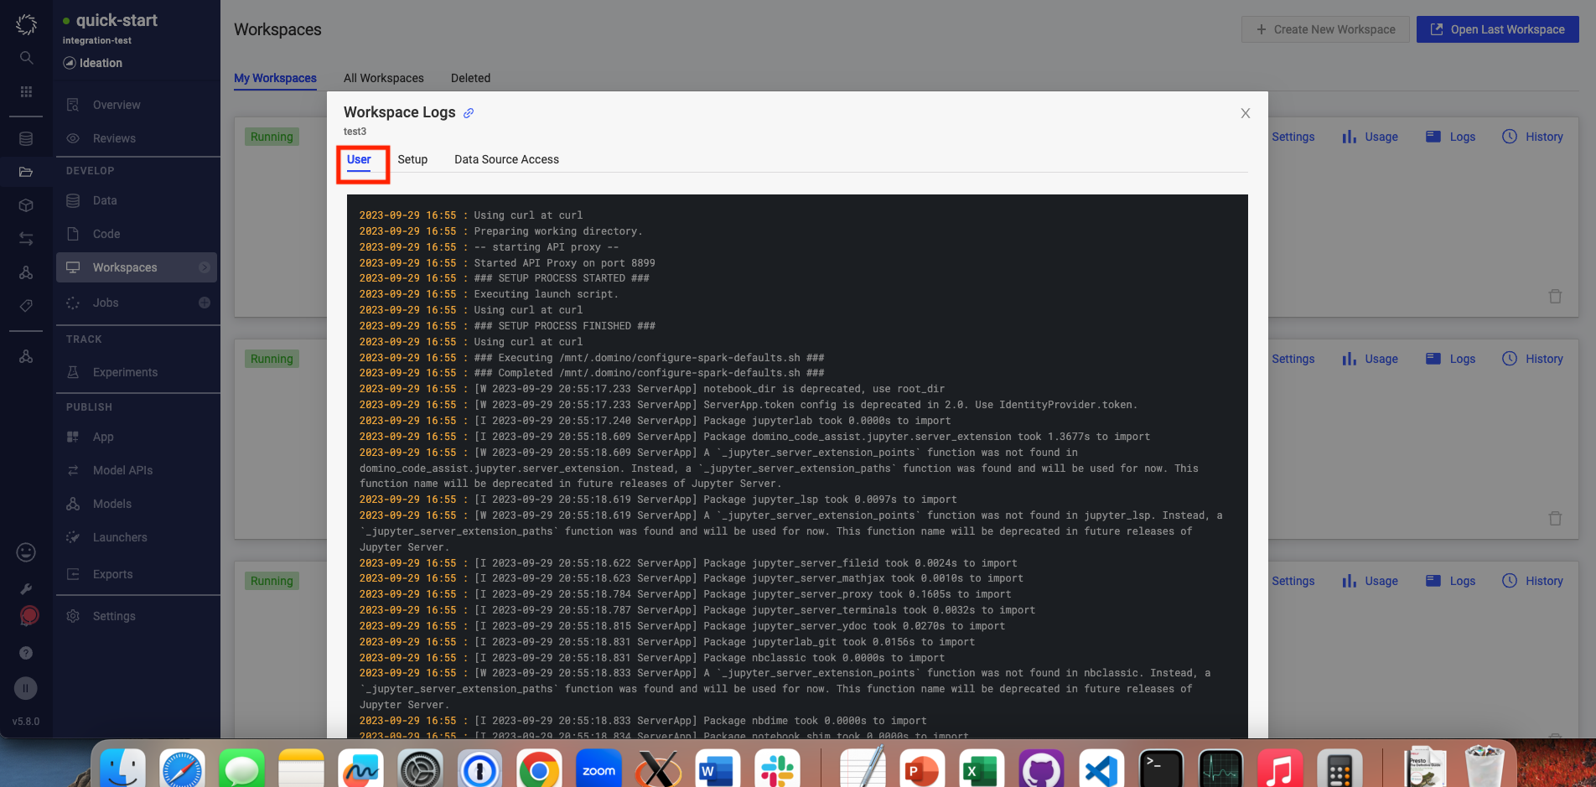Switch to All Workspaces tab
Image resolution: width=1596 pixels, height=787 pixels.
click(x=384, y=78)
